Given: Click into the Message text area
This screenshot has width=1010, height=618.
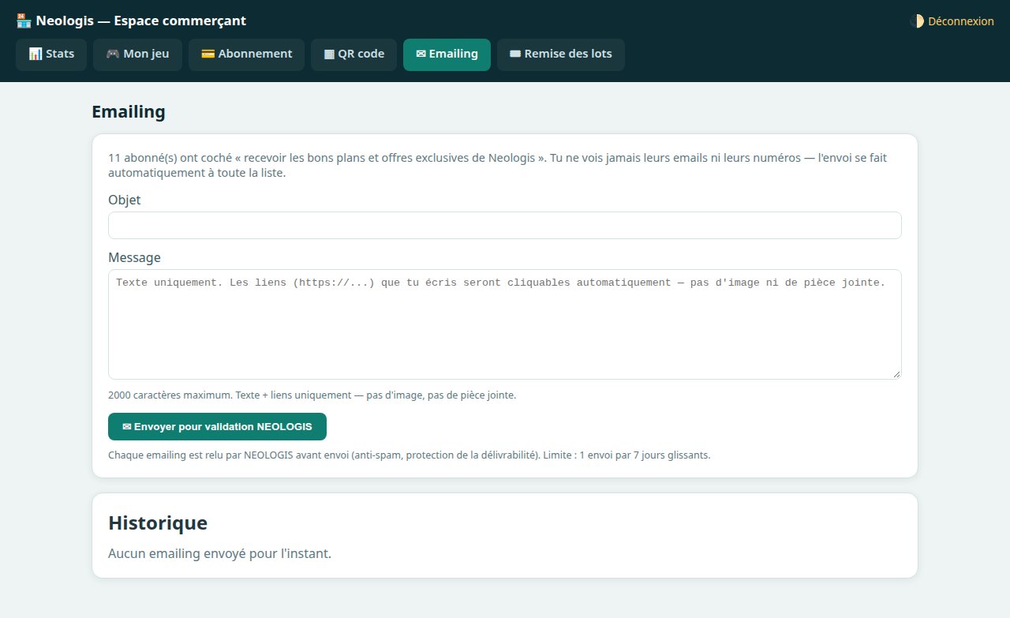Looking at the screenshot, I should 505,324.
